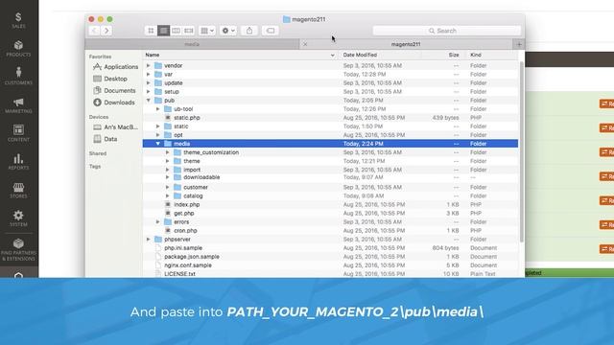Go forward in Finder window

click(x=106, y=31)
